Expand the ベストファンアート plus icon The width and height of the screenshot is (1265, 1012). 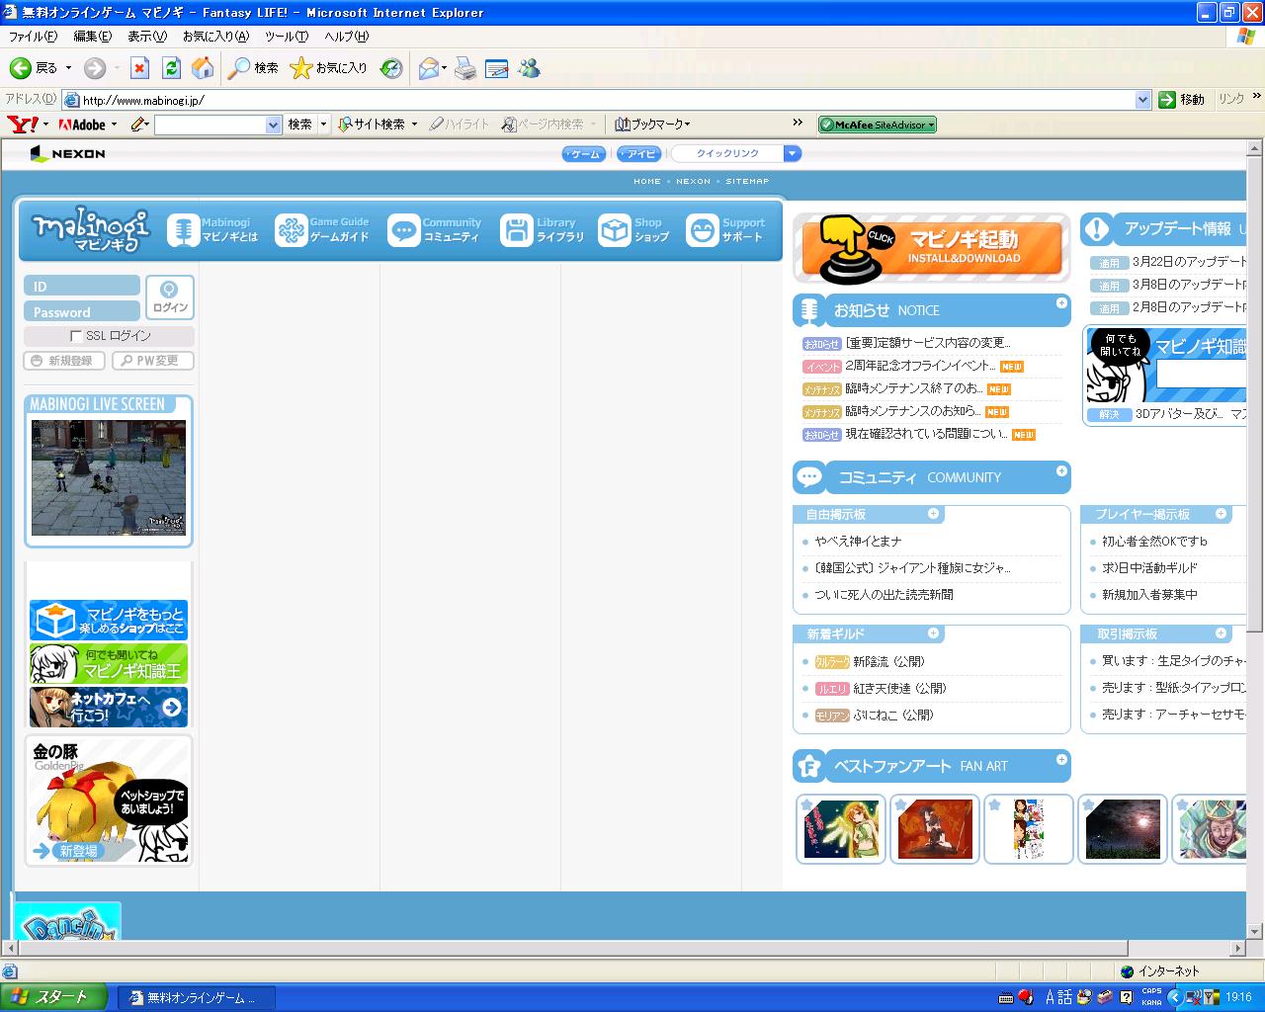1061,760
